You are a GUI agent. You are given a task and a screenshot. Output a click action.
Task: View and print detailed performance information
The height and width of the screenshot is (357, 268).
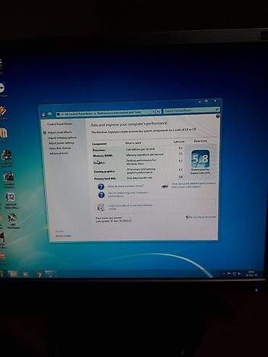[x=193, y=185]
